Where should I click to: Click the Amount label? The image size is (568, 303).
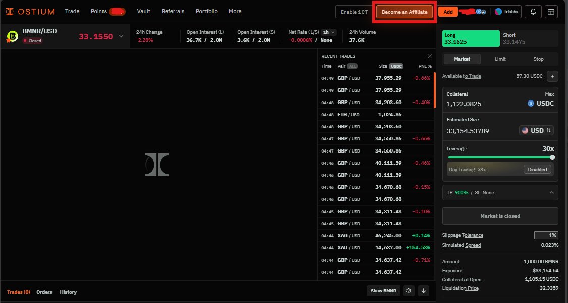click(x=451, y=262)
